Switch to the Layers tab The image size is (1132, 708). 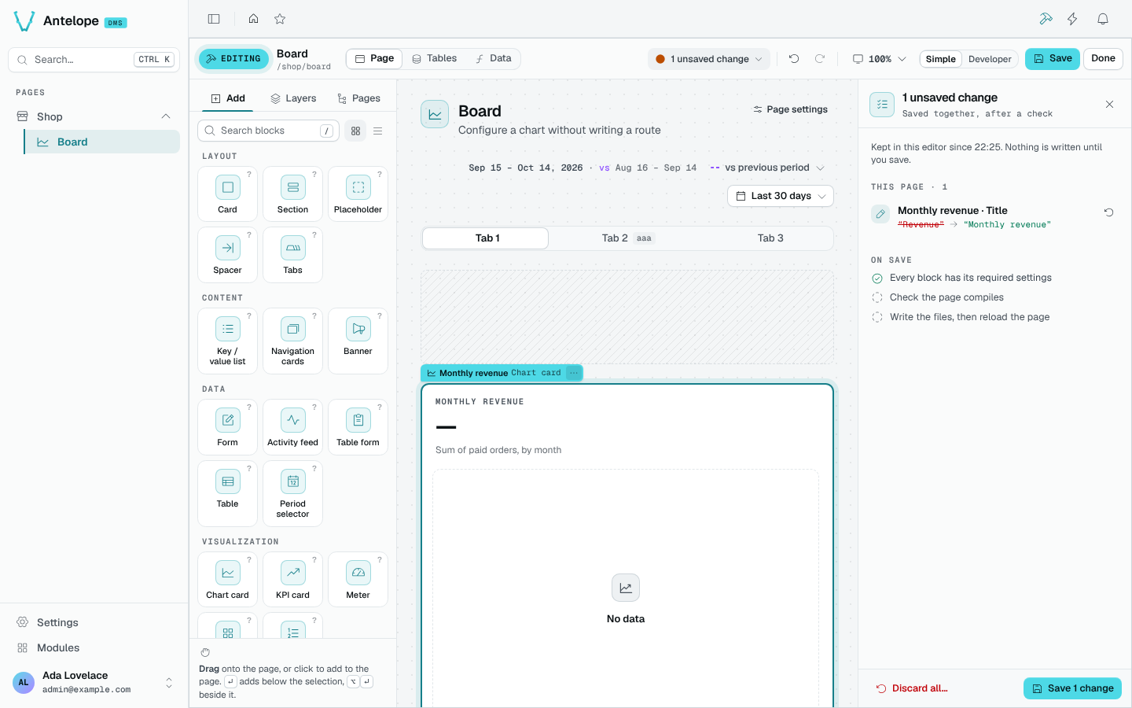[293, 98]
